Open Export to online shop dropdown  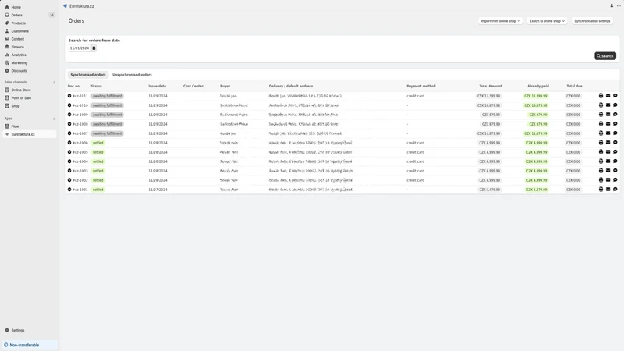pos(547,21)
